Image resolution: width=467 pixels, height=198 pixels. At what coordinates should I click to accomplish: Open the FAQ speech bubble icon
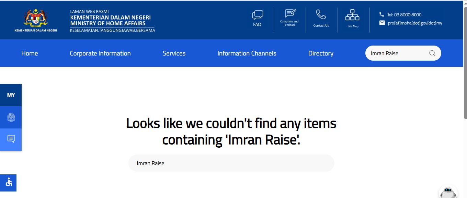257,15
